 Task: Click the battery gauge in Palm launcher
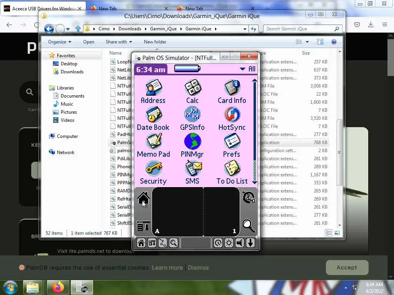click(187, 68)
